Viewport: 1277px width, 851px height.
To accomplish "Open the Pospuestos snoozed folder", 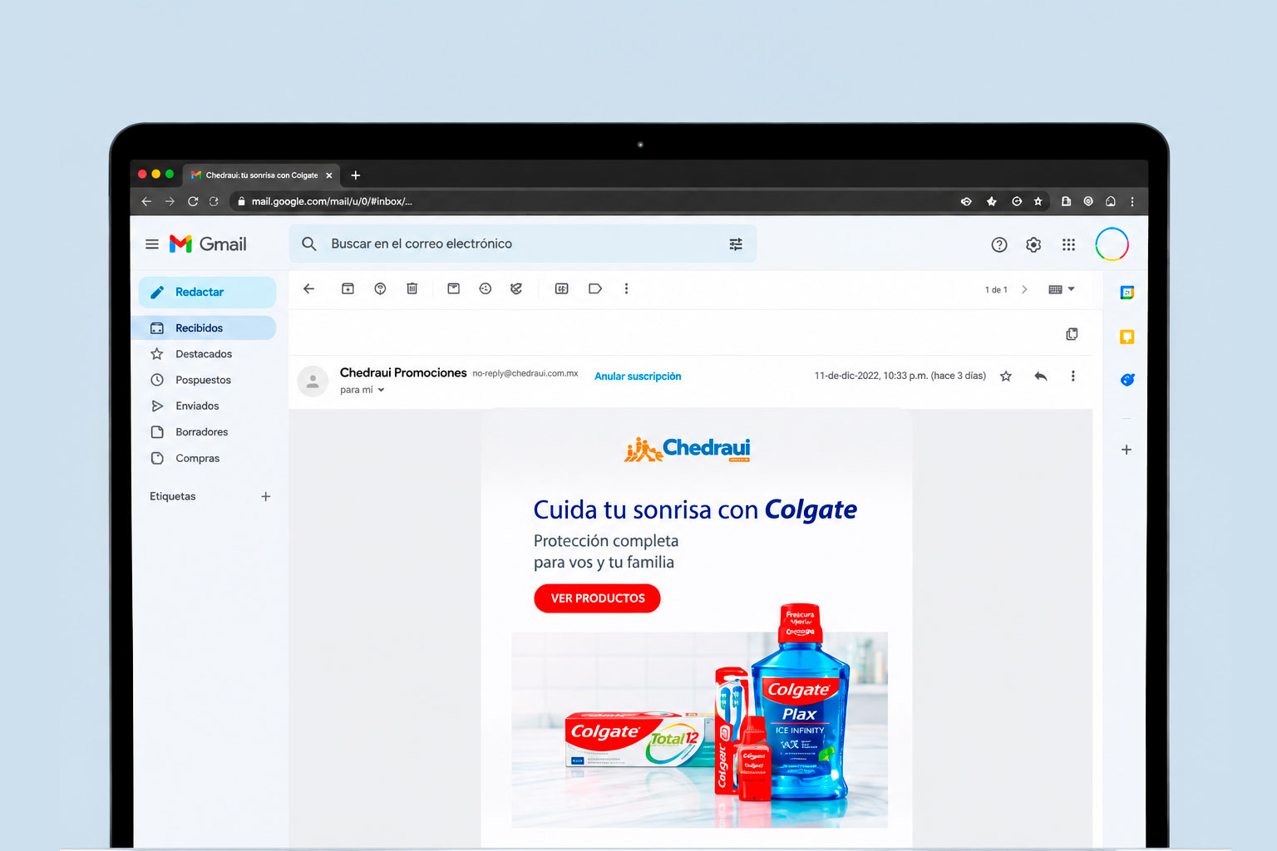I will coord(204,380).
